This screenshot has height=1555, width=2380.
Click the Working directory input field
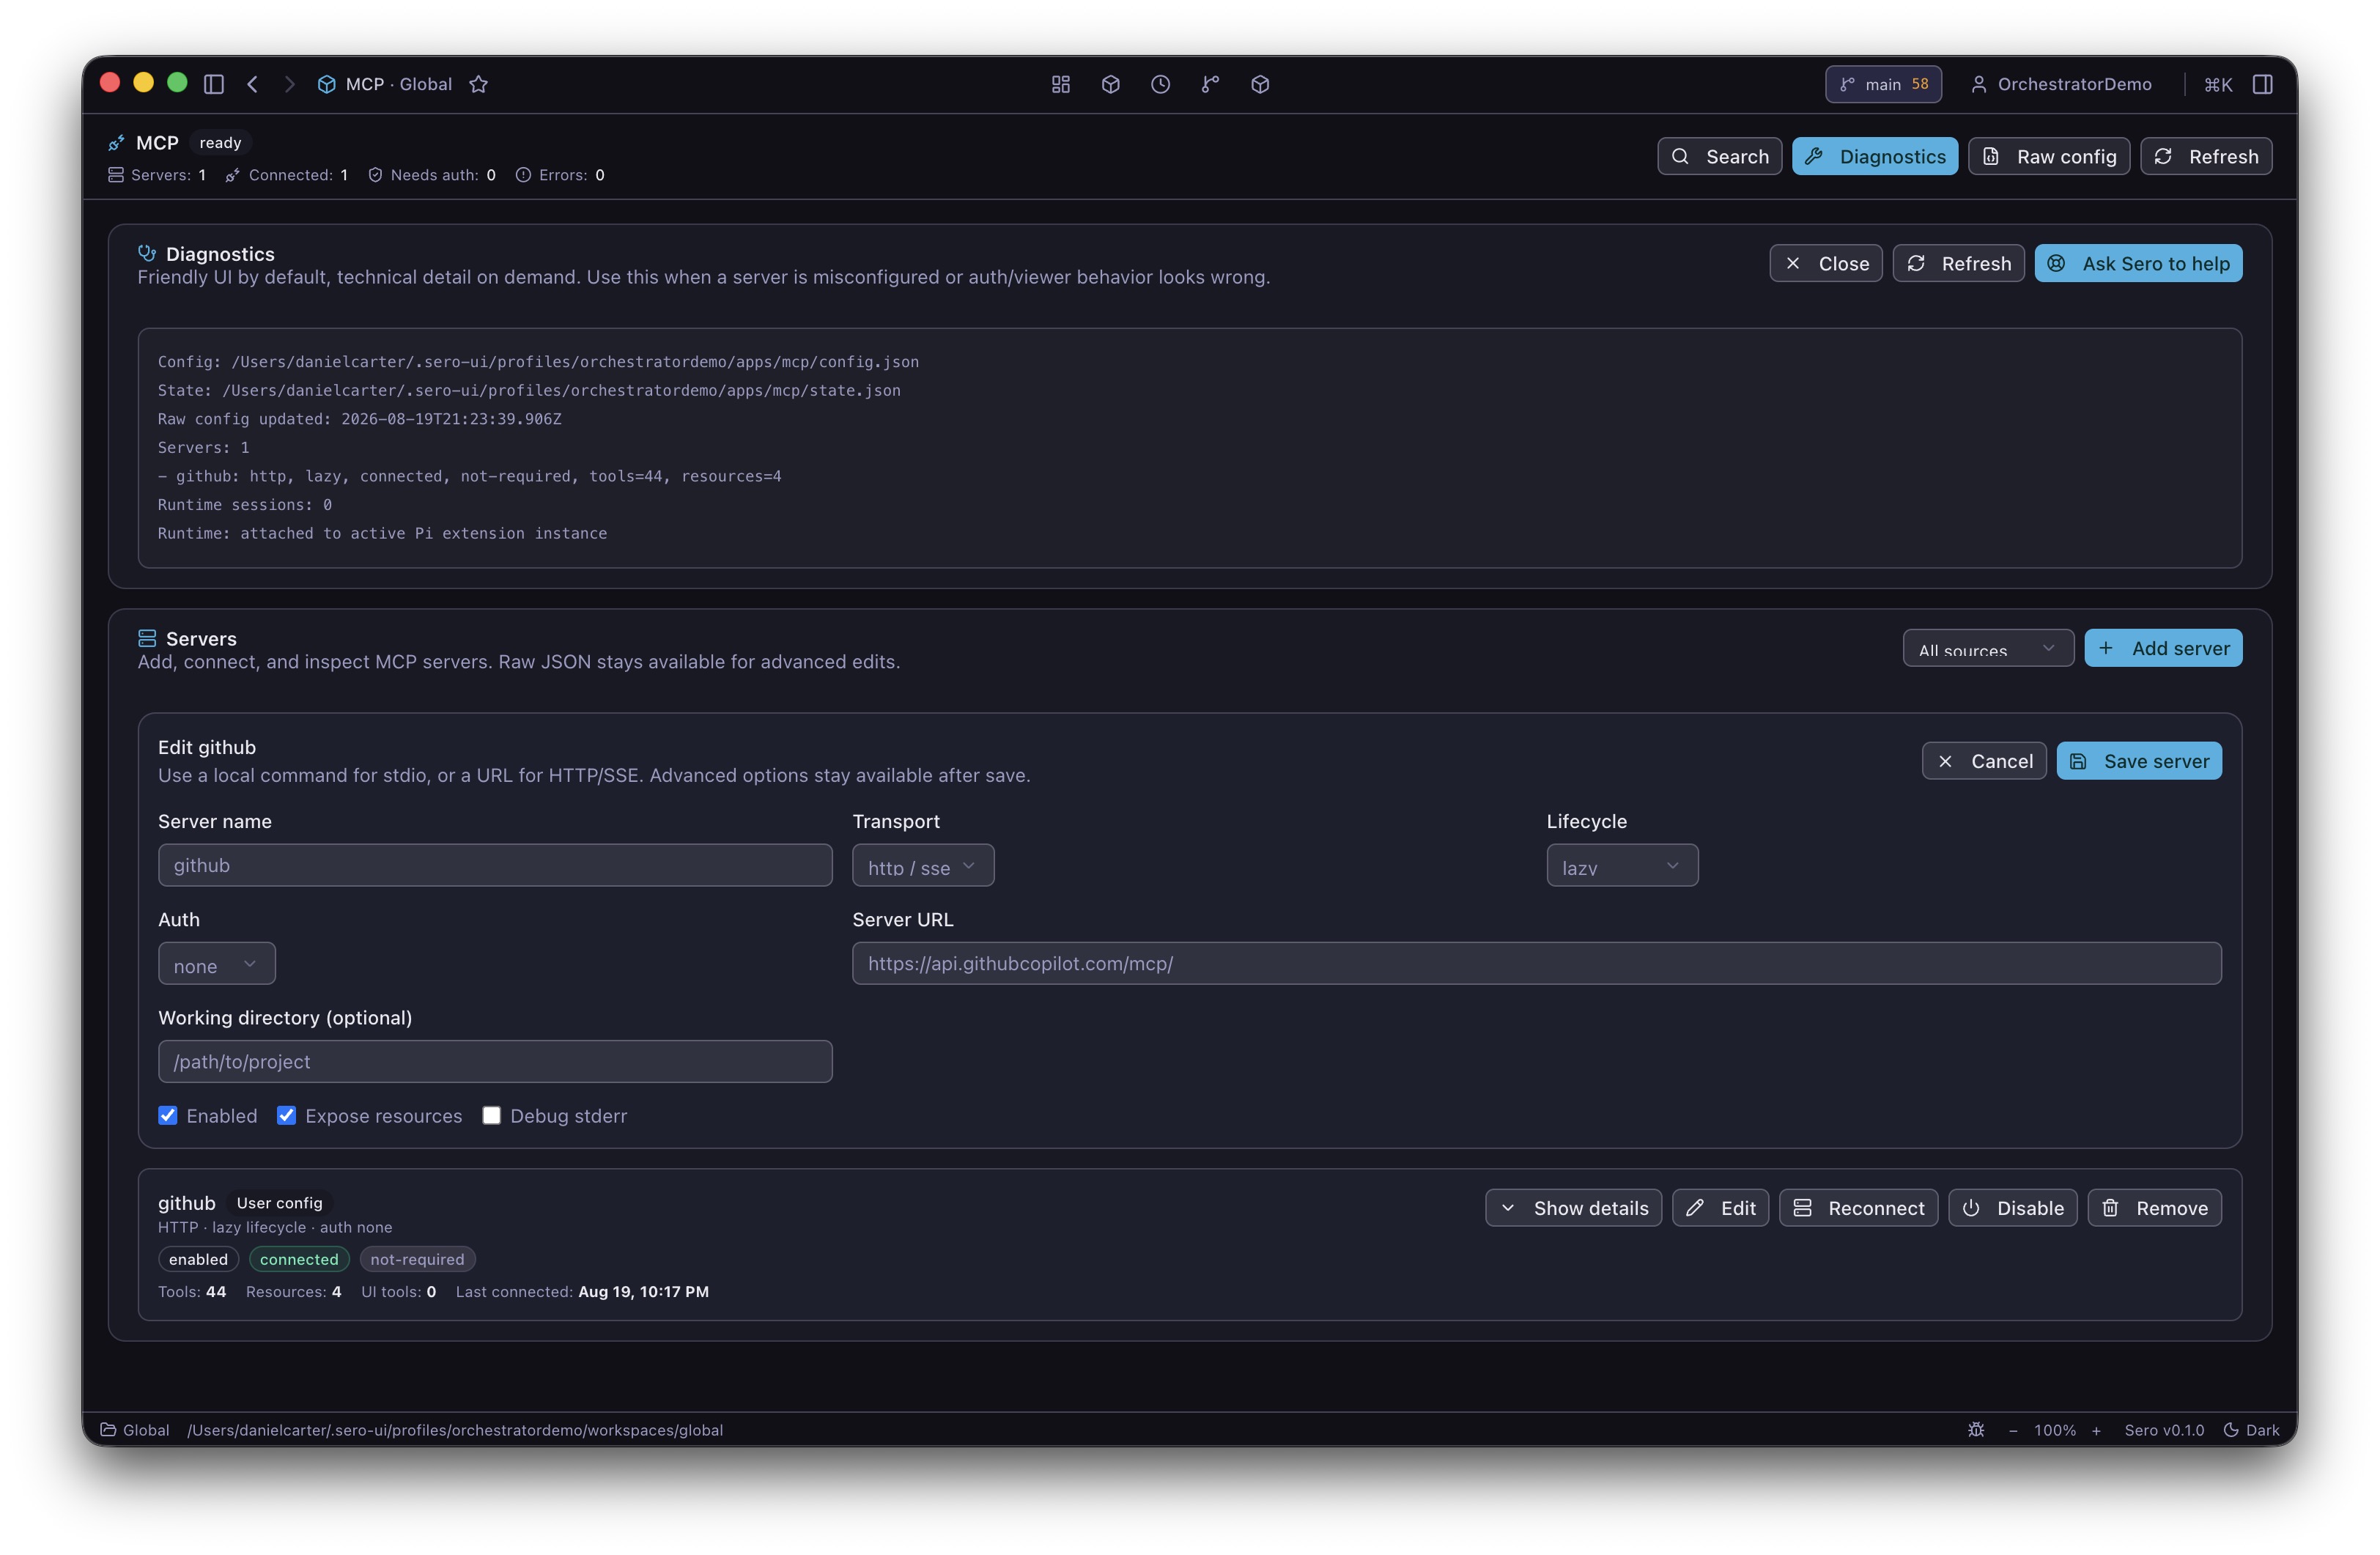(x=495, y=1061)
